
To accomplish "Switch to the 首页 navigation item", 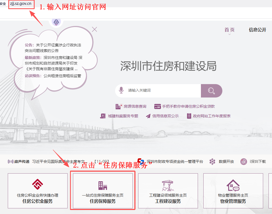I will [x=229, y=30].
